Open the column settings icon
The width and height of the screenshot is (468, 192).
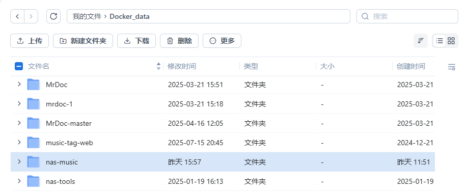[x=452, y=67]
